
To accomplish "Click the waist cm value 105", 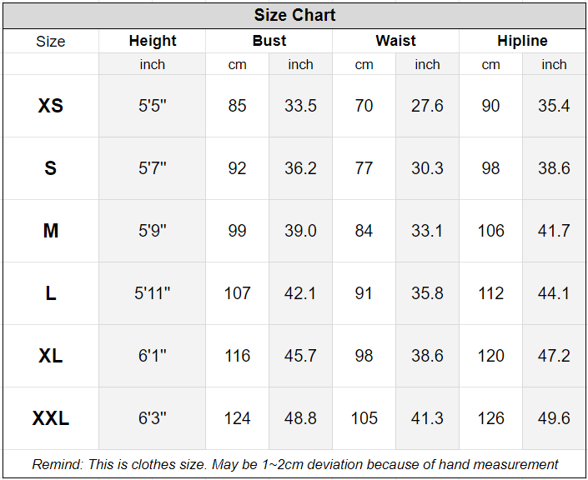I will coord(364,418).
